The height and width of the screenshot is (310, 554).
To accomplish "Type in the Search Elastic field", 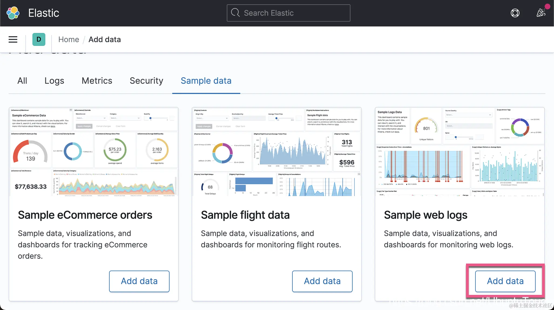I will tap(294, 13).
